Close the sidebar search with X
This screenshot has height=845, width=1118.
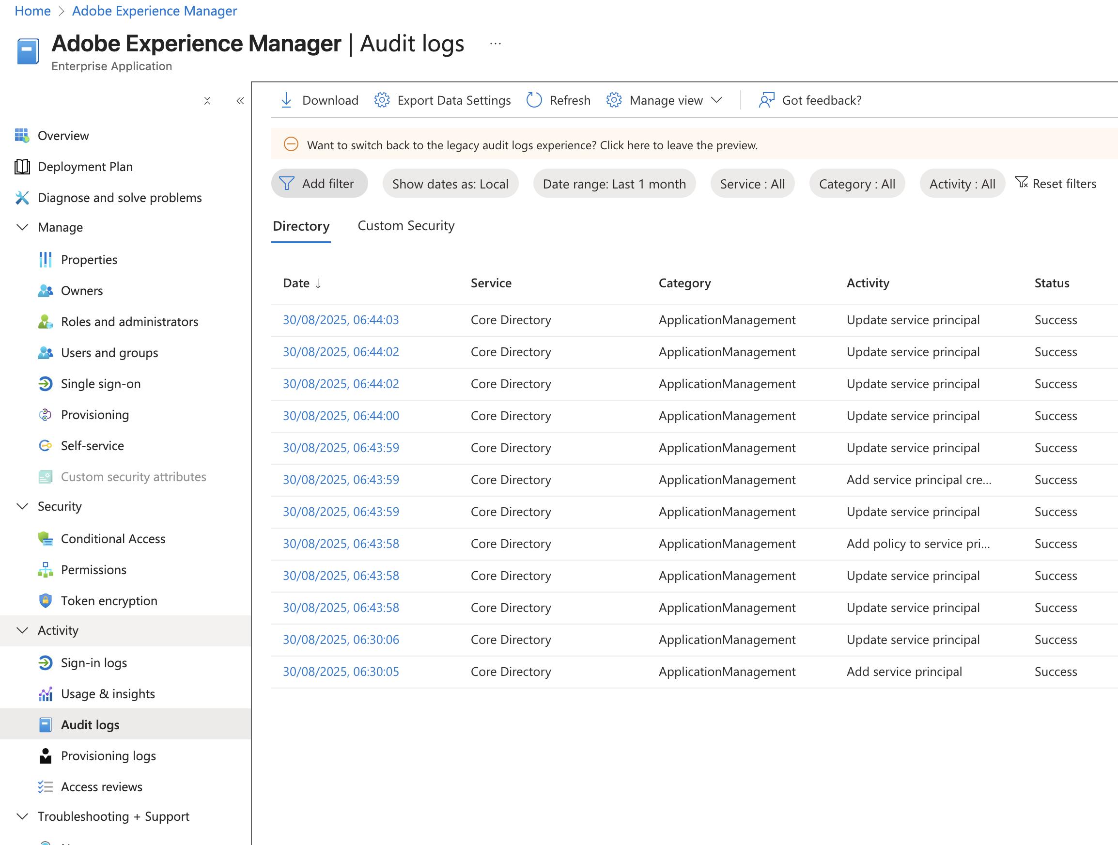click(207, 101)
